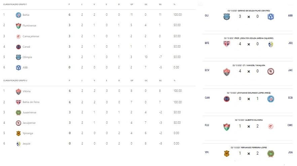The image size is (297, 166).
Task: Select the Classificação Grupo 1 heading
Action: coord(15,4)
